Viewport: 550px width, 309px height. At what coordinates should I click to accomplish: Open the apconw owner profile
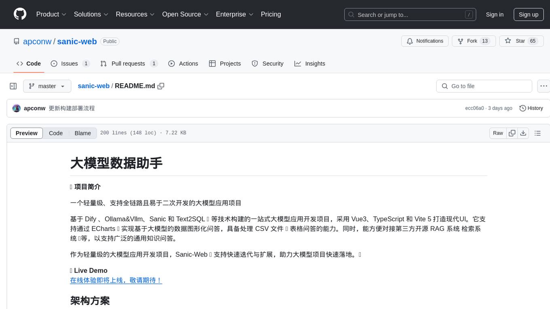click(37, 41)
